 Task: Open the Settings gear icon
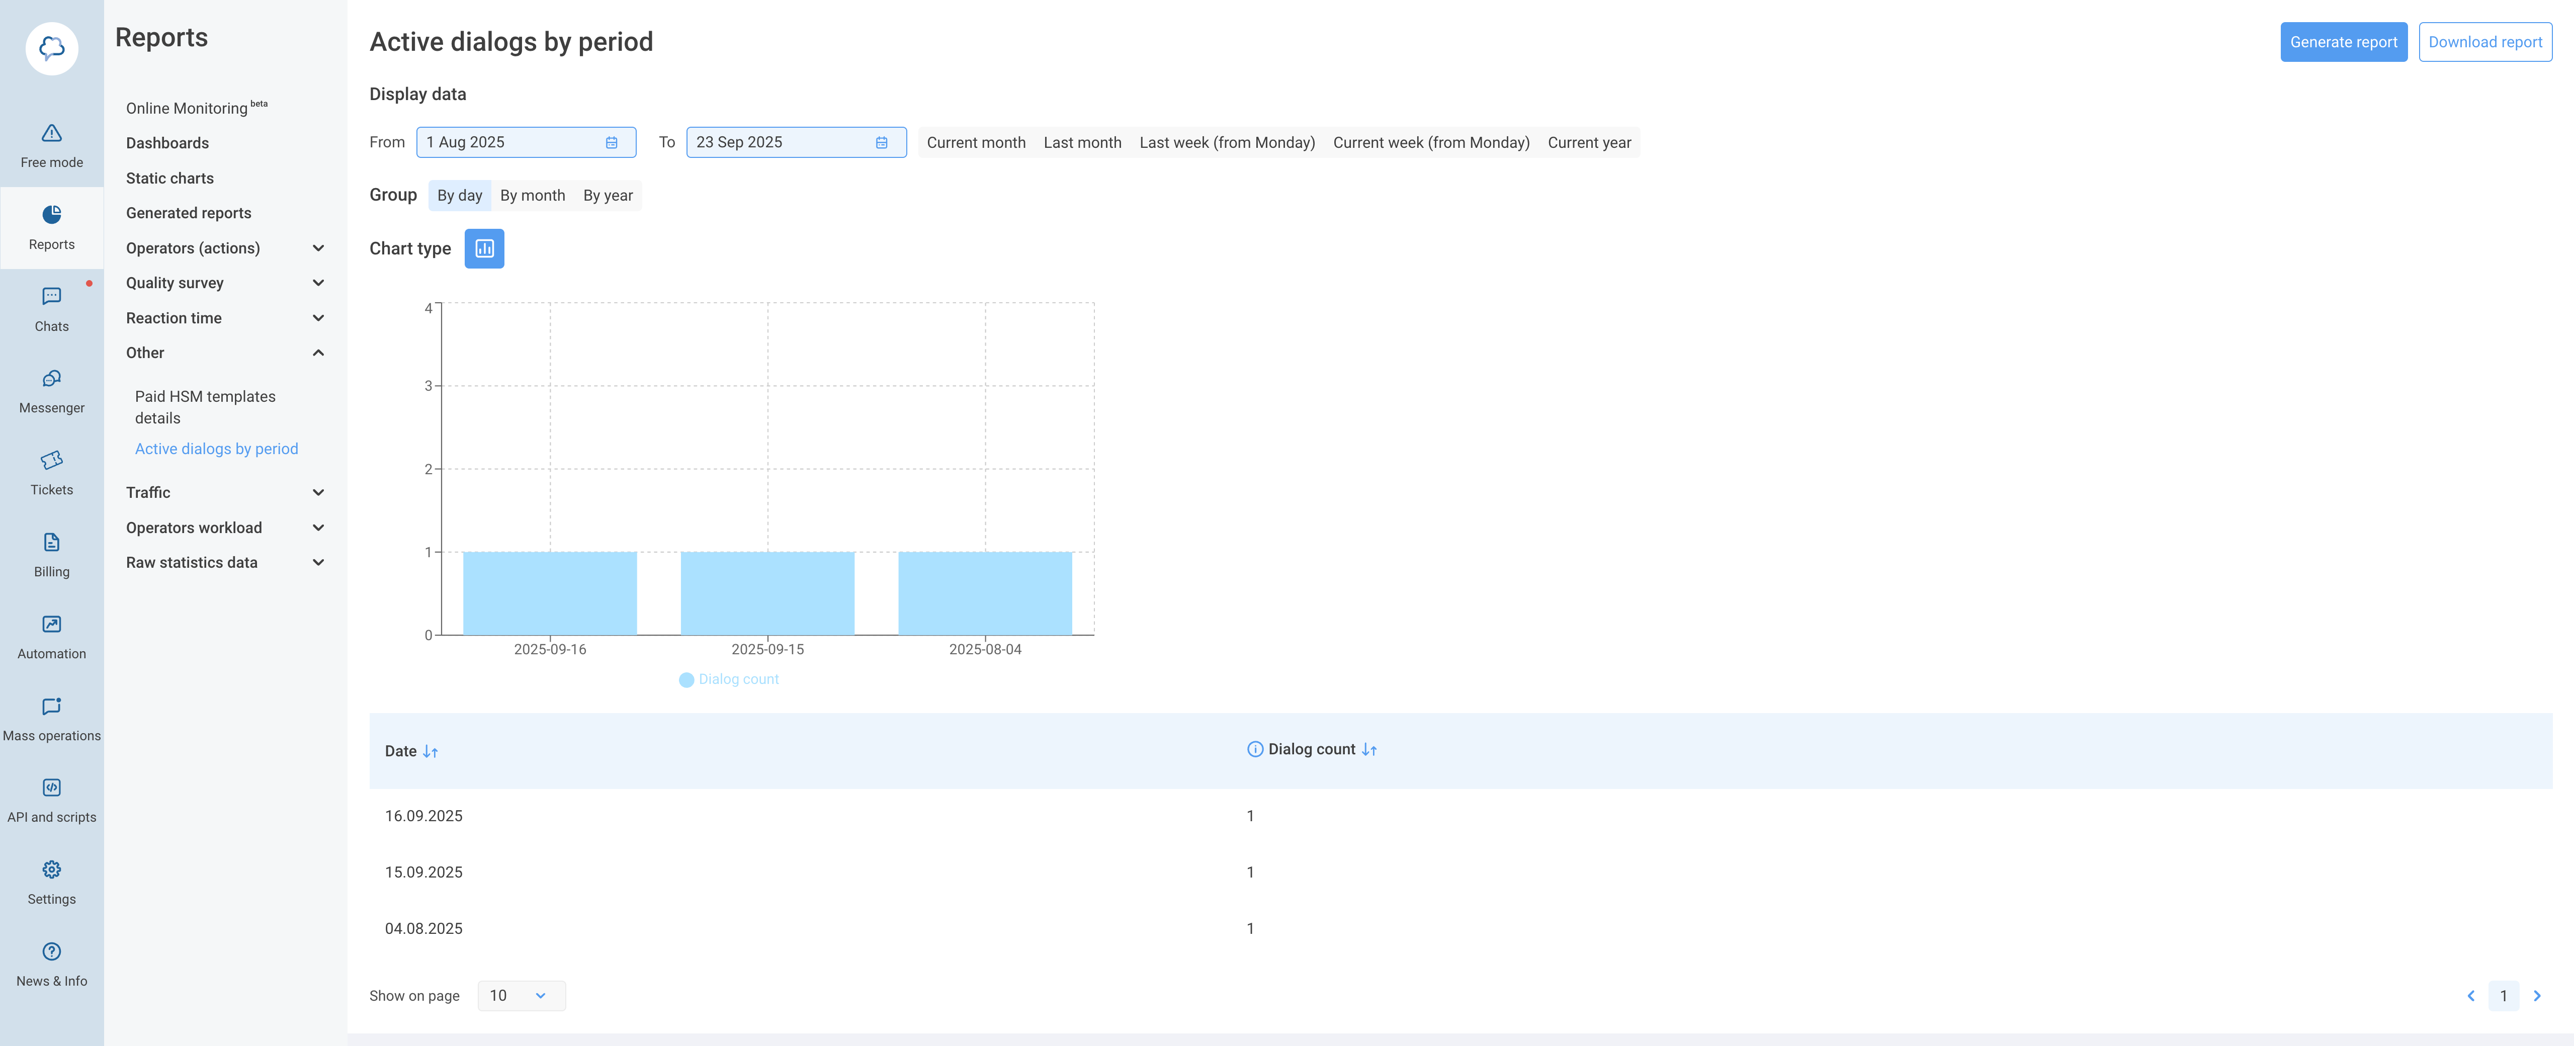[52, 869]
